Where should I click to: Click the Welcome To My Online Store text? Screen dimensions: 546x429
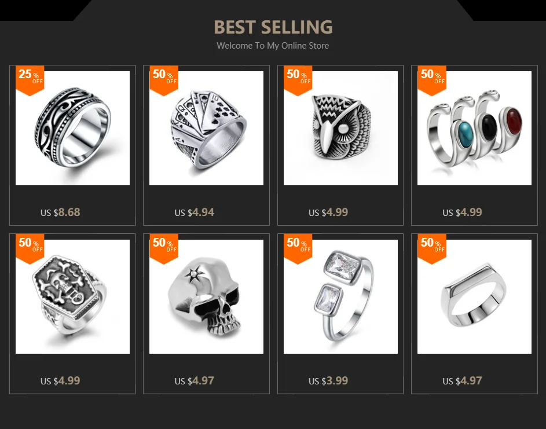(273, 46)
